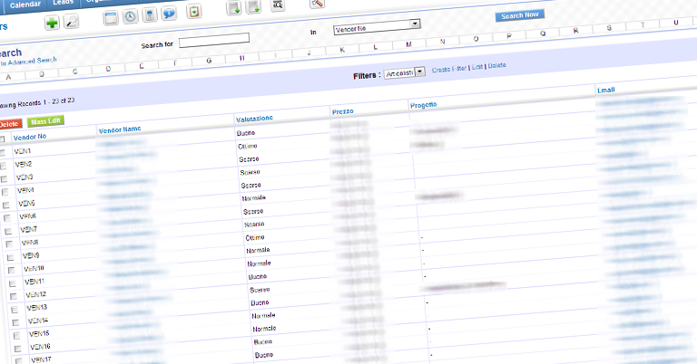The width and height of the screenshot is (697, 364).
Task: Tick the select-all checkbox beside Vendor No header
Action: (2, 139)
